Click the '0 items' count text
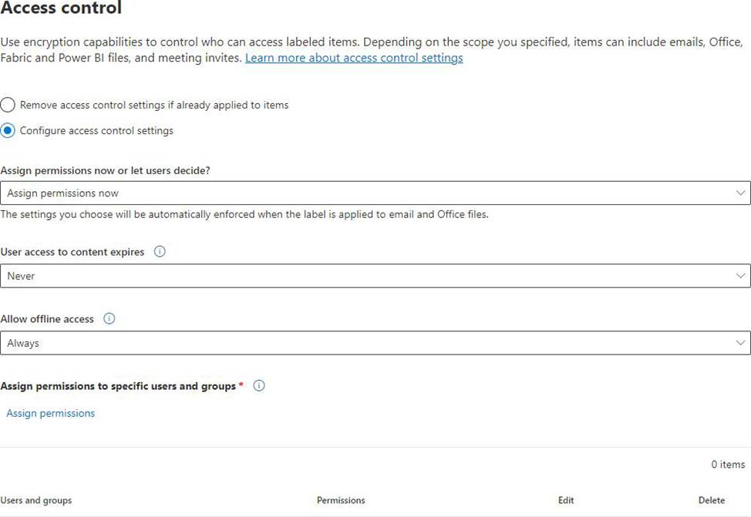Screen dimensions: 751x517 728,465
